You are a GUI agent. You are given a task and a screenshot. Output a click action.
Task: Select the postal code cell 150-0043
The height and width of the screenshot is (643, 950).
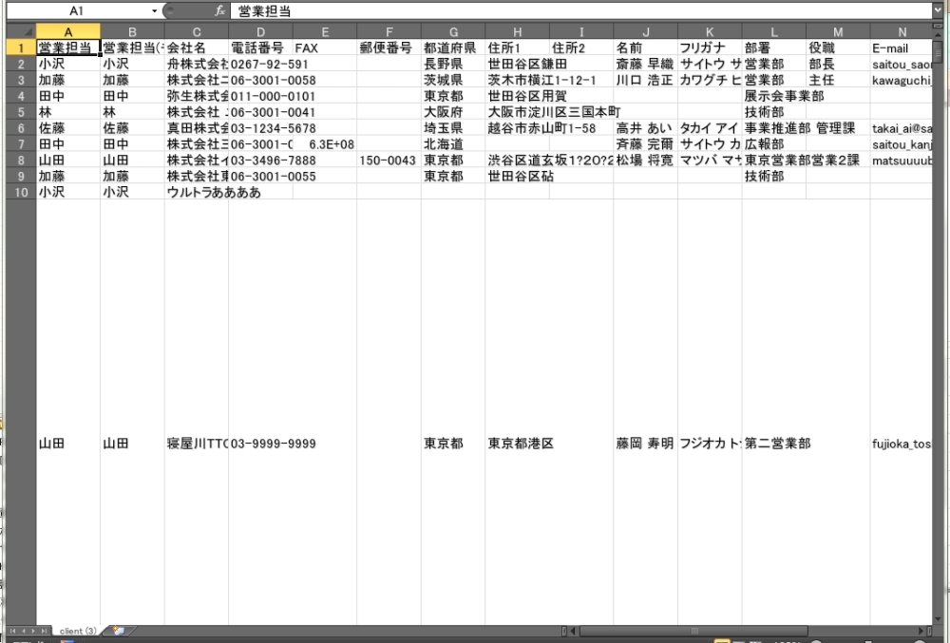pyautogui.click(x=389, y=161)
